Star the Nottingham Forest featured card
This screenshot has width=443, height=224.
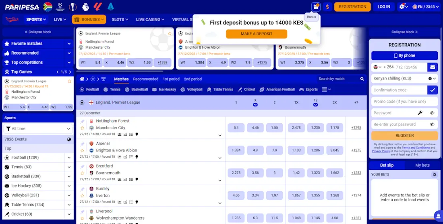170,34
